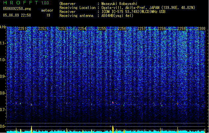Image resolution: width=209 pixels, height=133 pixels.
Task: Click the antenna value A504HB(yagi 4el)
Action: [x=117, y=16]
